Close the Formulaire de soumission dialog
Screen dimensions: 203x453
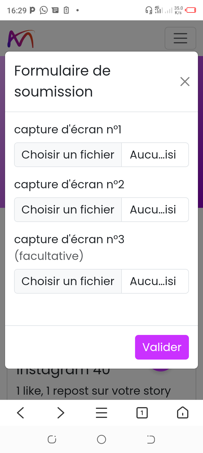point(185,82)
